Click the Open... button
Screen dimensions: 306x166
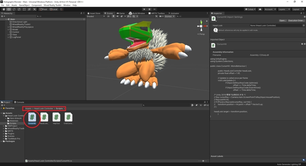click(283, 21)
